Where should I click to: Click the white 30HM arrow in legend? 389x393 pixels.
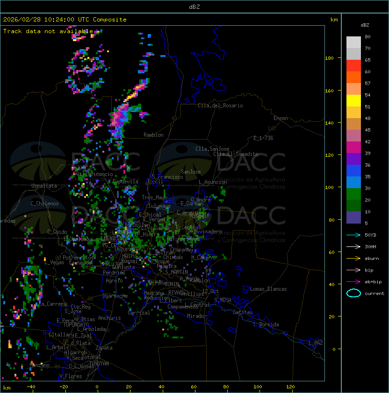coord(353,246)
